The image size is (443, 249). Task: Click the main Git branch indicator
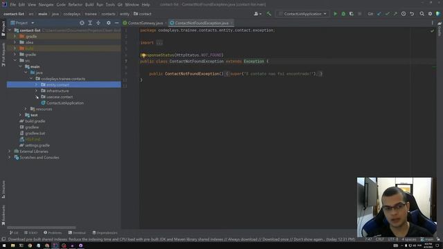[427, 239]
